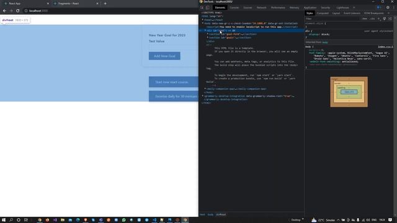Click the body breadcrumb at bottom

click(x=210, y=215)
